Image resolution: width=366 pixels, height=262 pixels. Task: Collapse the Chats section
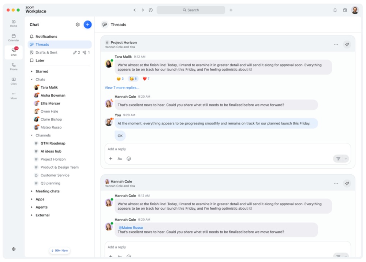32,79
